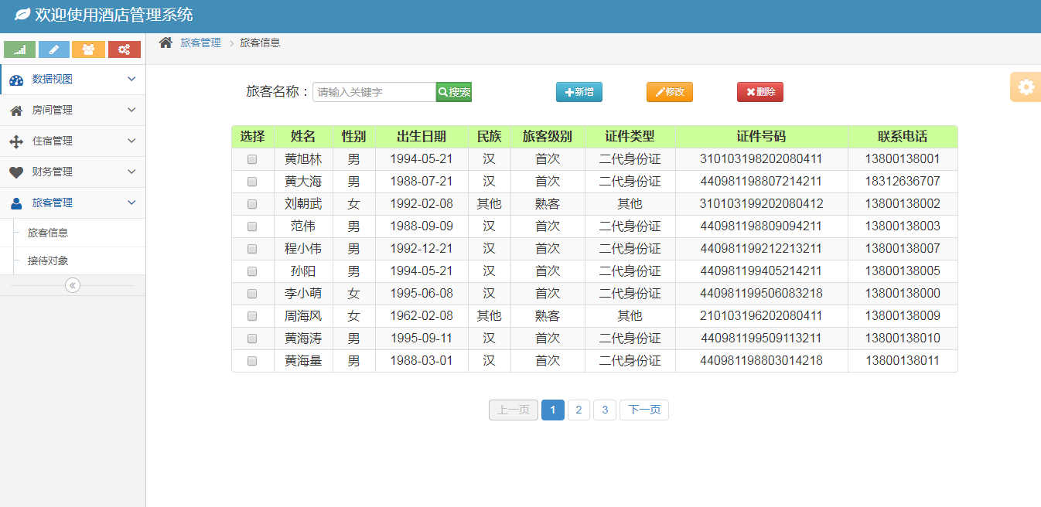Open the 旅客管理 sidebar menu
Image resolution: width=1041 pixels, height=507 pixels.
pos(73,203)
